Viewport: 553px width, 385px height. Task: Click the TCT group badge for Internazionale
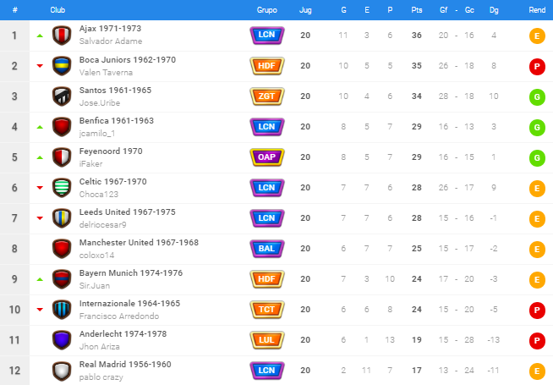267,310
